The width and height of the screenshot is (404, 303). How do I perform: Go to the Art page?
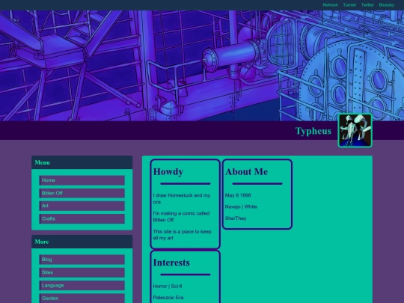82,206
